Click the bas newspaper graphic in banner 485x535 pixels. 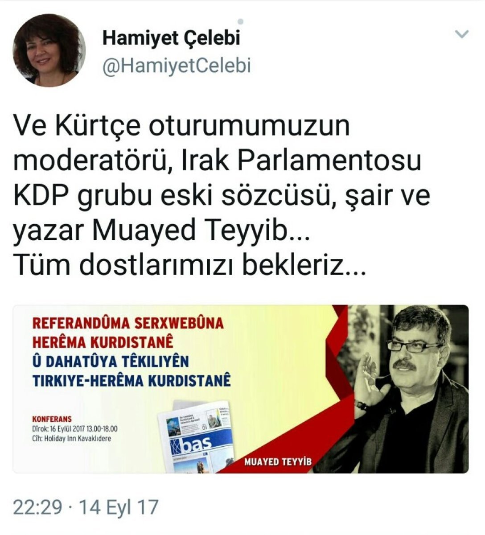[x=196, y=437]
